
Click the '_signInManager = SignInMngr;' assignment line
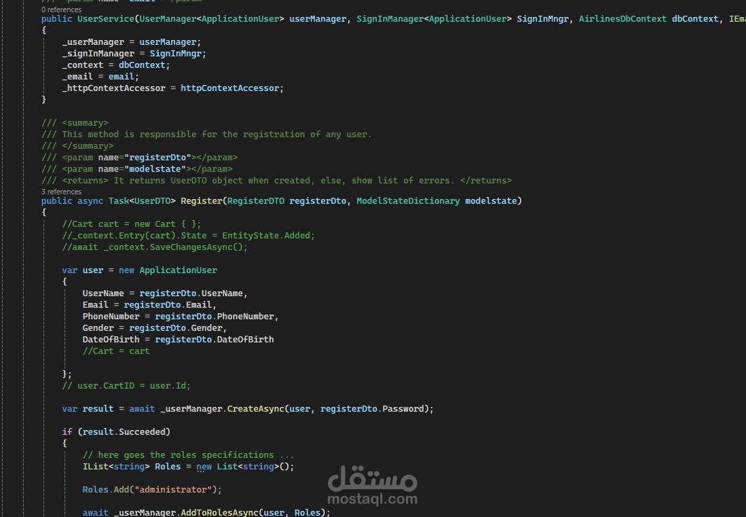coord(134,54)
